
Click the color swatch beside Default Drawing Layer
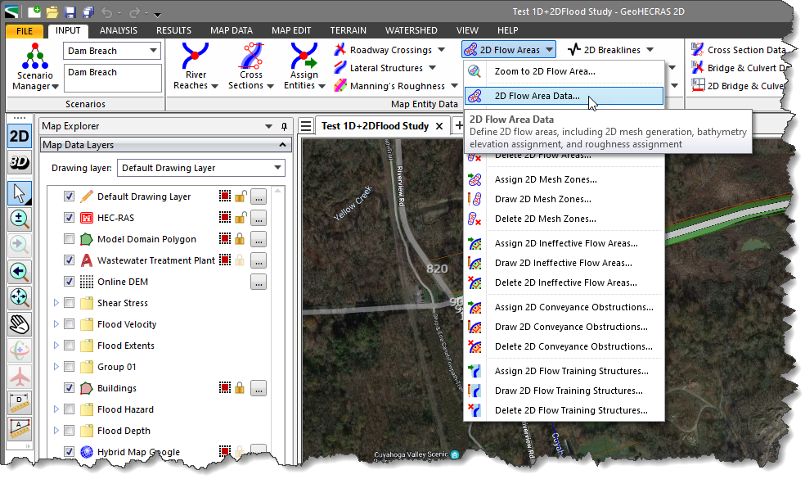[226, 196]
